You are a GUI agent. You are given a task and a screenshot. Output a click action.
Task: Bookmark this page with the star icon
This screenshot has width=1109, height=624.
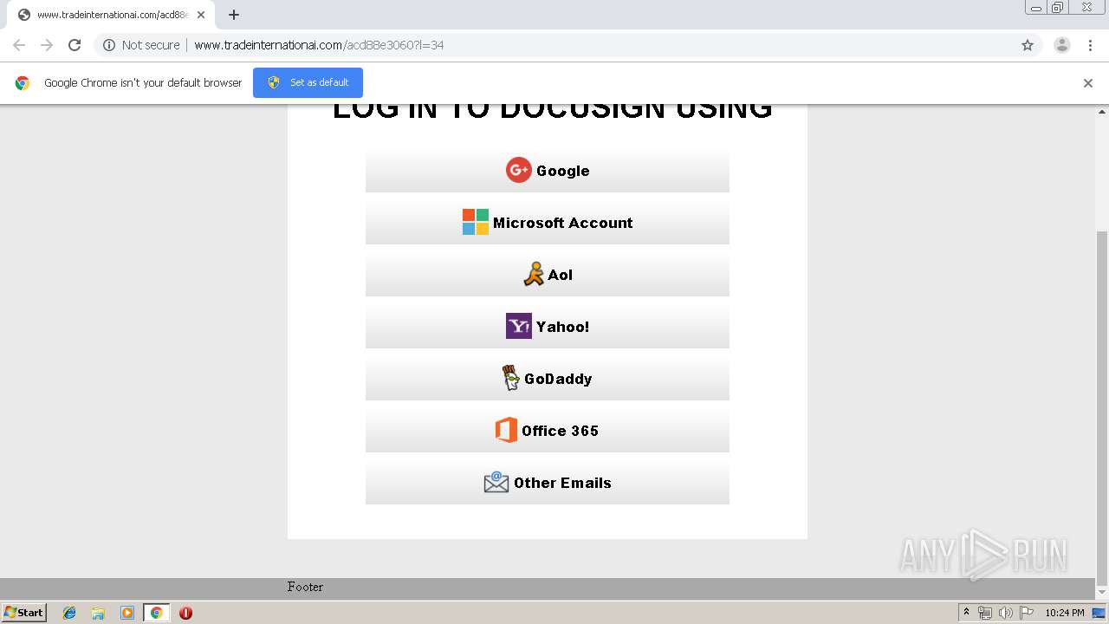(x=1028, y=45)
